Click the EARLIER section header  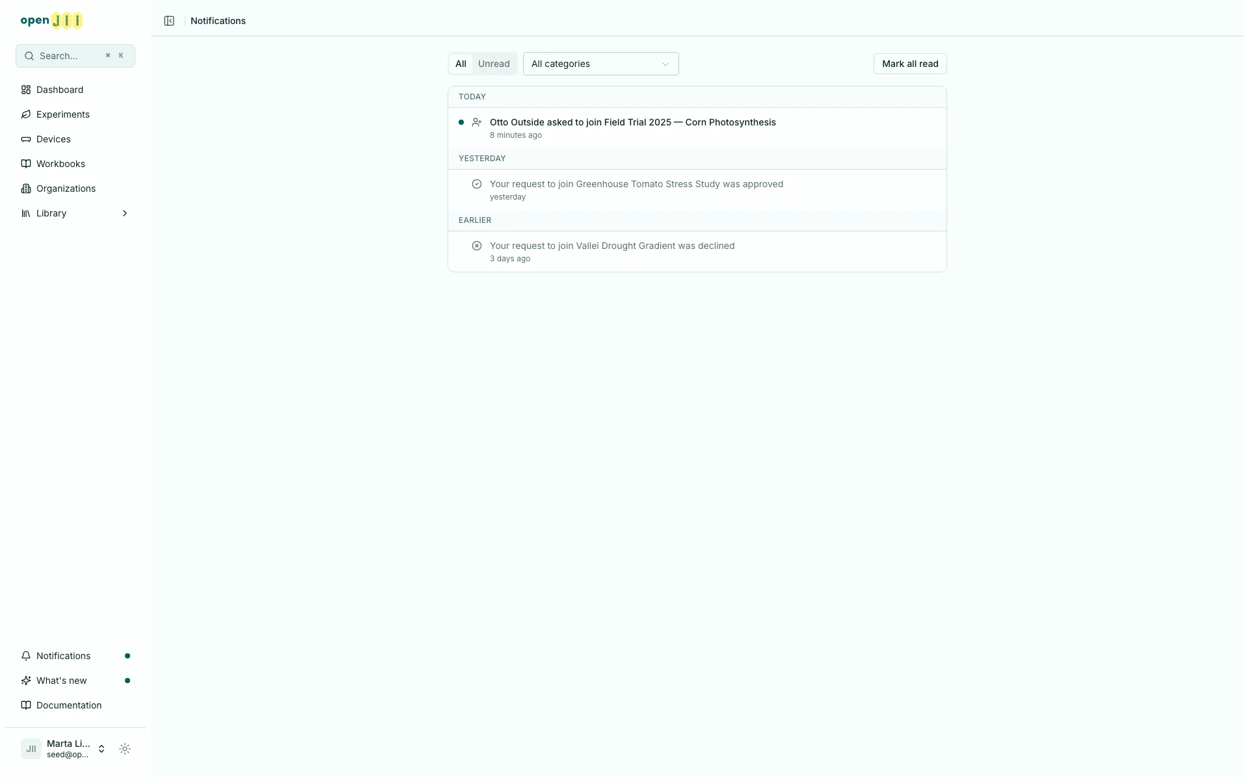coord(475,220)
